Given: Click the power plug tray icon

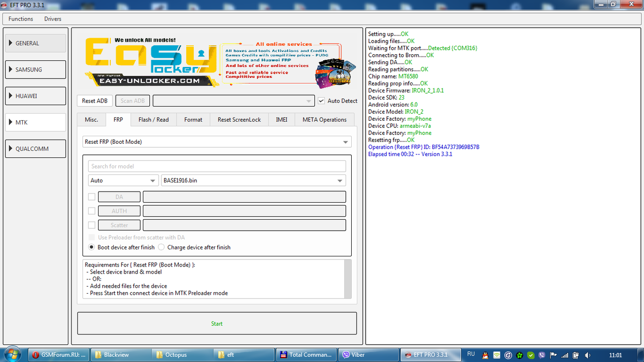Looking at the screenshot, I should [x=576, y=355].
